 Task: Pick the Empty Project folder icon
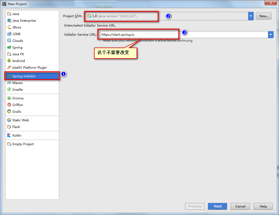[x=9, y=144]
